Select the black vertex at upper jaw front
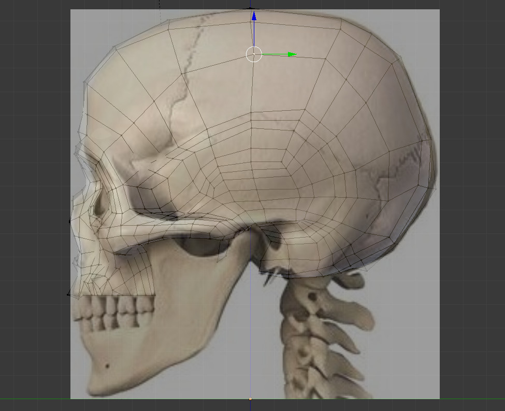This screenshot has width=505, height=411. pyautogui.click(x=69, y=294)
